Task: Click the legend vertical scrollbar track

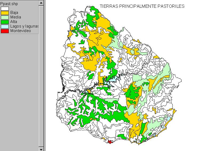Action: coord(41,80)
